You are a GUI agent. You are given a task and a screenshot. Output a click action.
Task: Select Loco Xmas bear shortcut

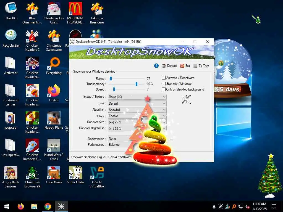point(54,175)
